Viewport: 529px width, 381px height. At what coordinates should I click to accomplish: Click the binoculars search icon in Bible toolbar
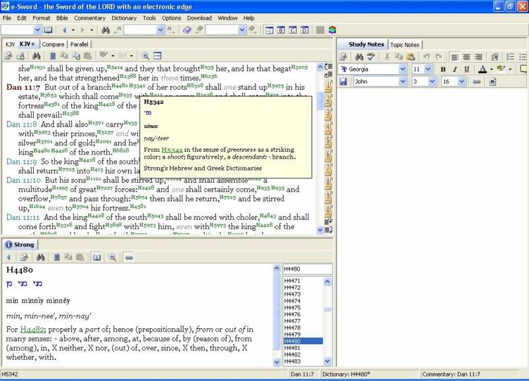[36, 56]
